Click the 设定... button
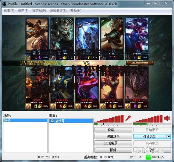 click(x=113, y=130)
